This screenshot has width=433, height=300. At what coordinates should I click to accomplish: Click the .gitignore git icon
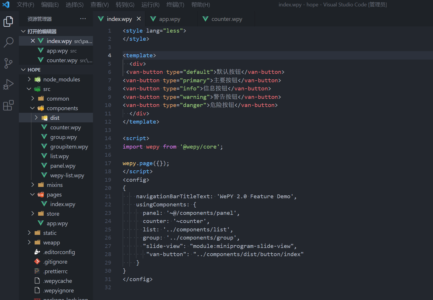[x=37, y=261]
